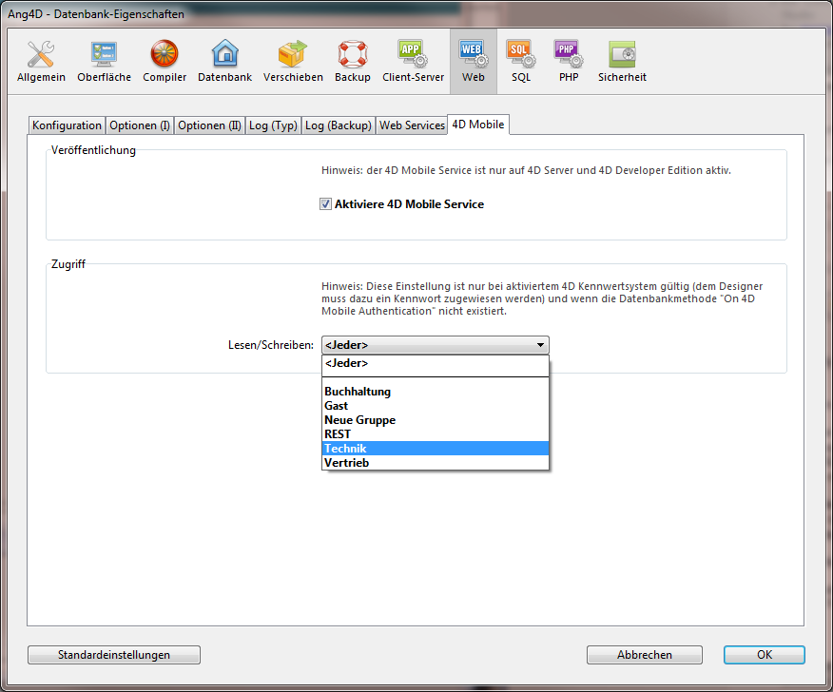
Task: Open the SQL settings page
Action: (521, 62)
